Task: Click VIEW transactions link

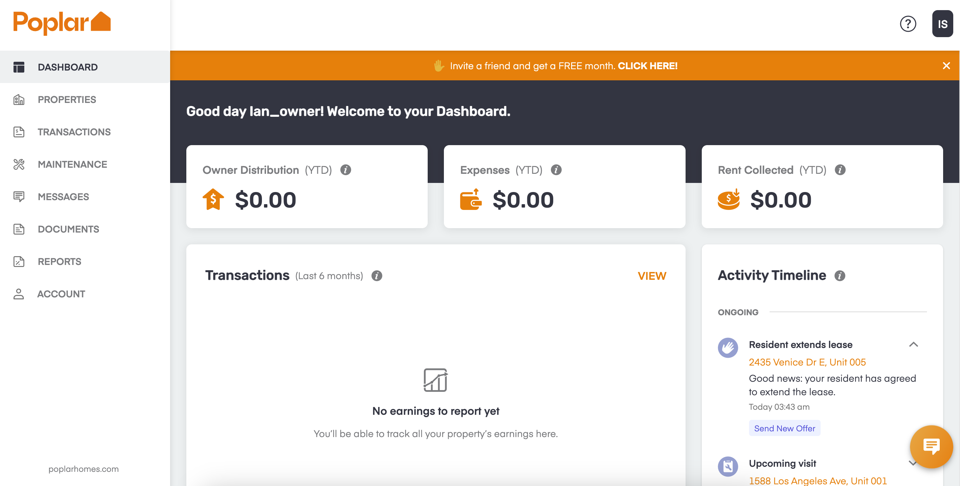Action: pyautogui.click(x=651, y=276)
